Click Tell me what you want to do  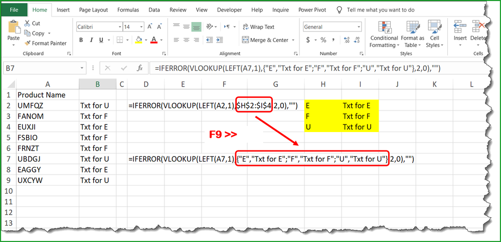click(x=381, y=10)
